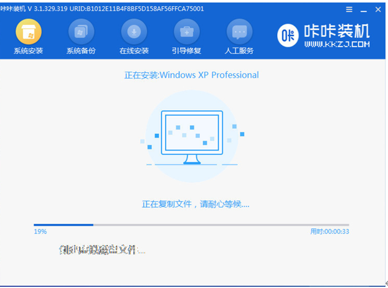Select the 在线安装 download icon
The width and height of the screenshot is (388, 288).
coord(133,32)
